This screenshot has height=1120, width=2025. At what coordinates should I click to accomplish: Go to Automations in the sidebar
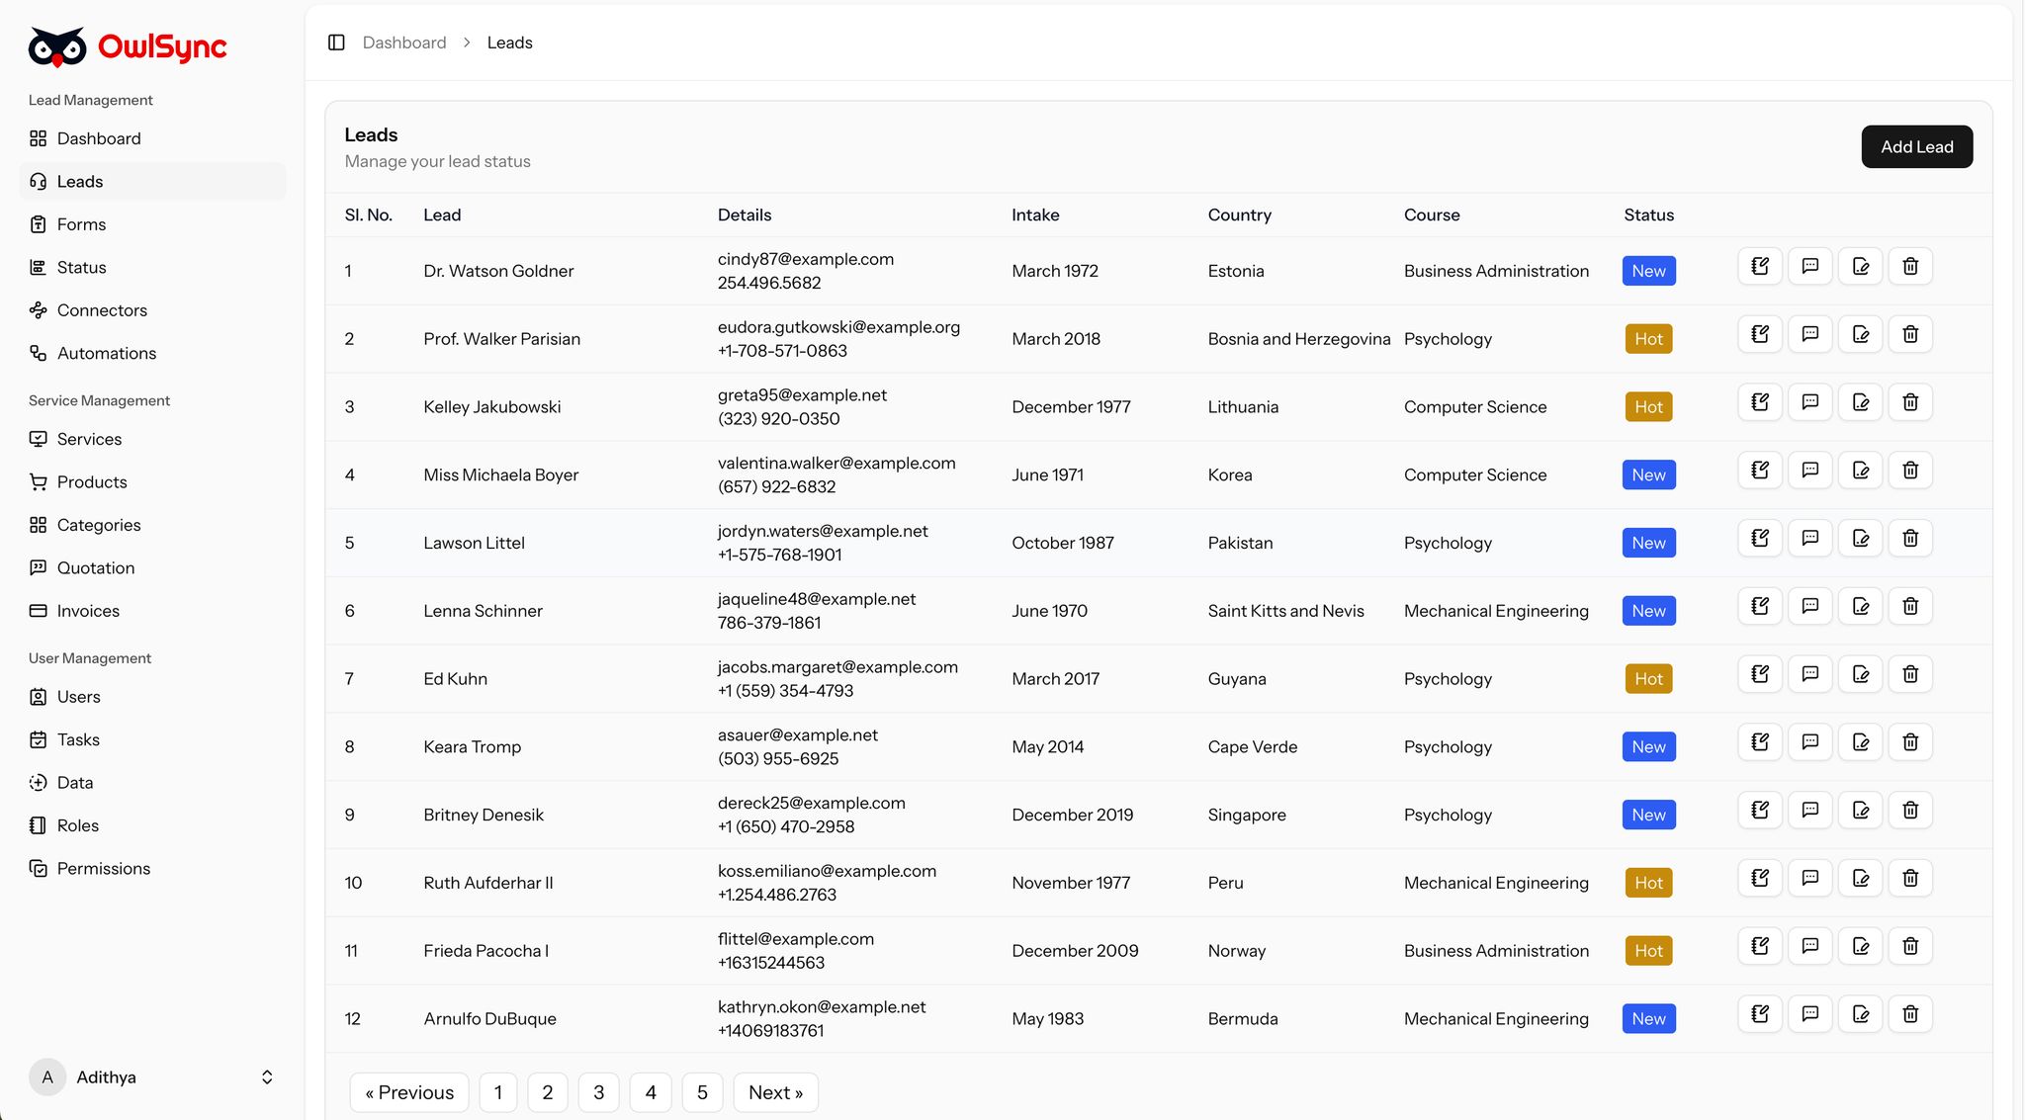click(106, 353)
